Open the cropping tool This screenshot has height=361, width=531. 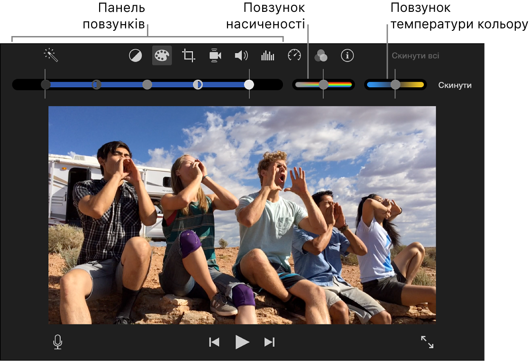(x=188, y=56)
